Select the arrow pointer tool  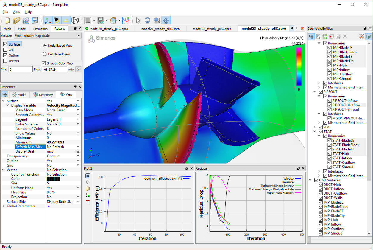(x=138, y=20)
